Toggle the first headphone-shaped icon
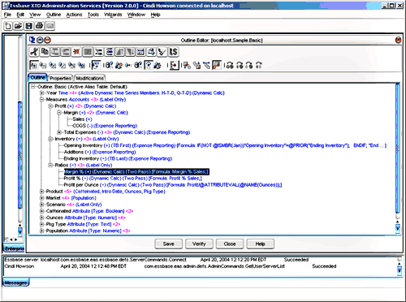The height and width of the screenshot is (302, 406). pyautogui.click(x=230, y=65)
